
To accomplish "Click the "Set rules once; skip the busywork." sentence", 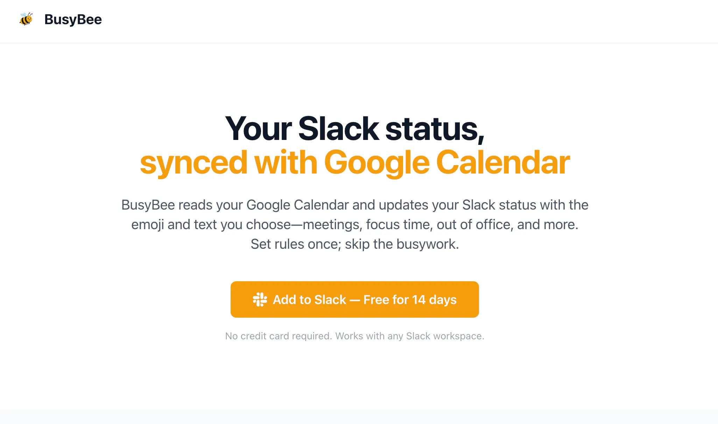I will (x=355, y=244).
